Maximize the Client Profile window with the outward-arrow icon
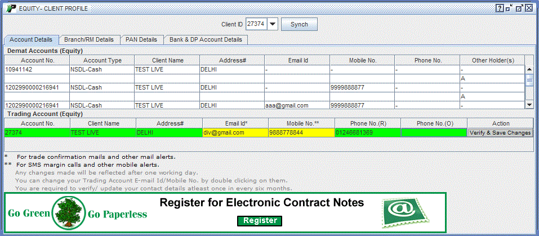The height and width of the screenshot is (236, 539). pyautogui.click(x=519, y=8)
